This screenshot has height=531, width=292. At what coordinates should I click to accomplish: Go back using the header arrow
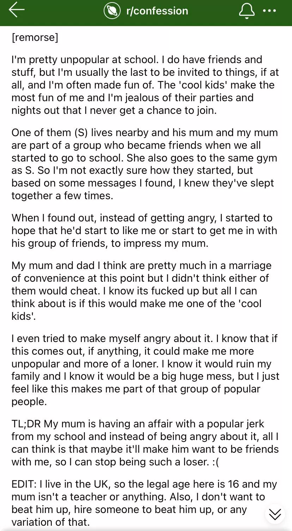click(x=17, y=10)
